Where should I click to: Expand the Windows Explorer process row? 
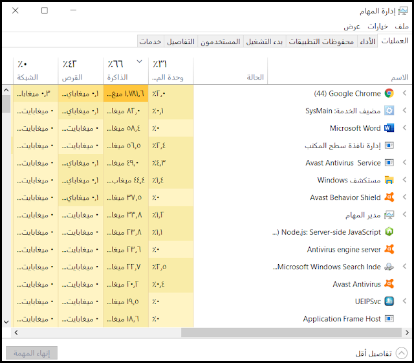404,180
